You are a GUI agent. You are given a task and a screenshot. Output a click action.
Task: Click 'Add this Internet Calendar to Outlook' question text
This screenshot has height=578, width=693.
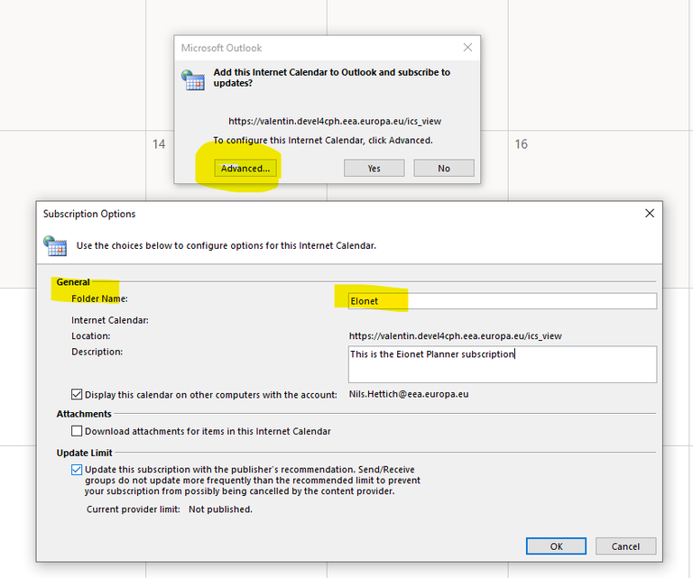(x=331, y=78)
